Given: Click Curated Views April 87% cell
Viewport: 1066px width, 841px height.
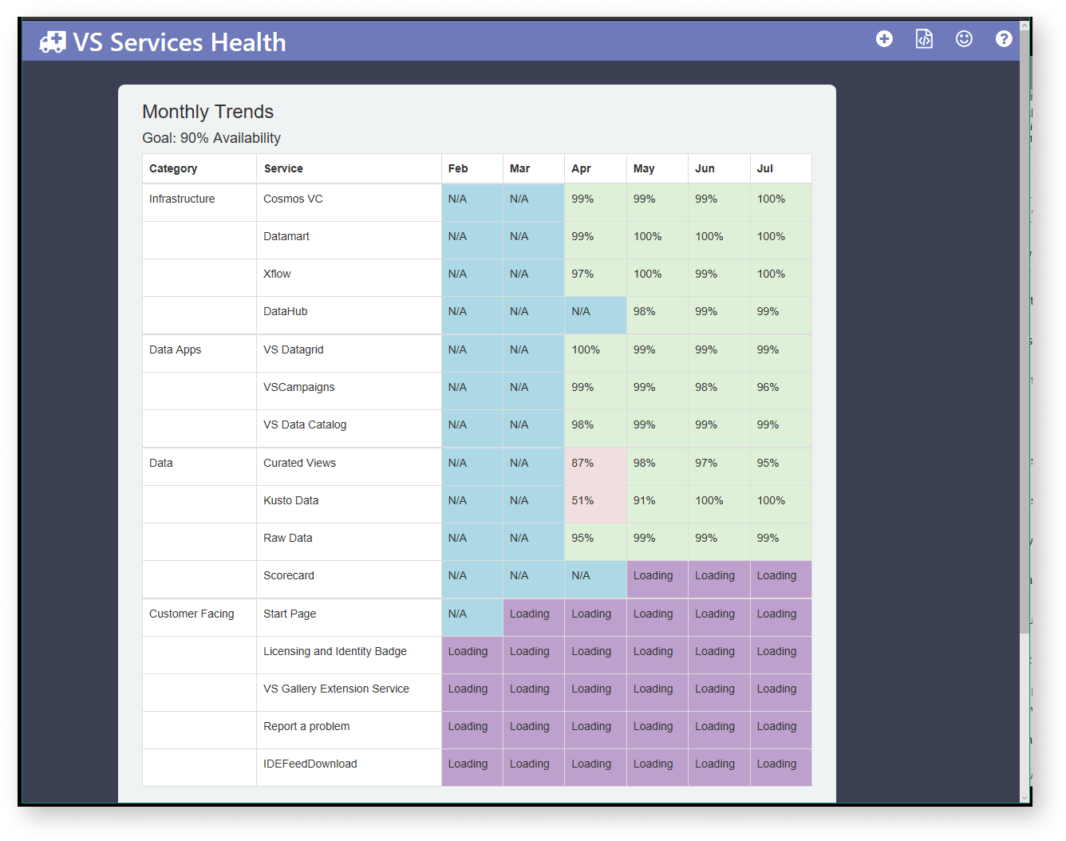Looking at the screenshot, I should coord(595,467).
